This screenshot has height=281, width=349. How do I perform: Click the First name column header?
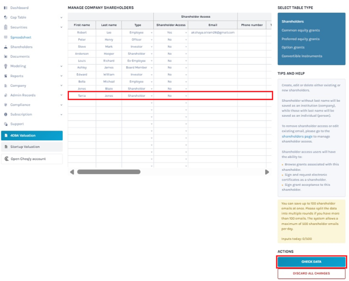click(82, 25)
